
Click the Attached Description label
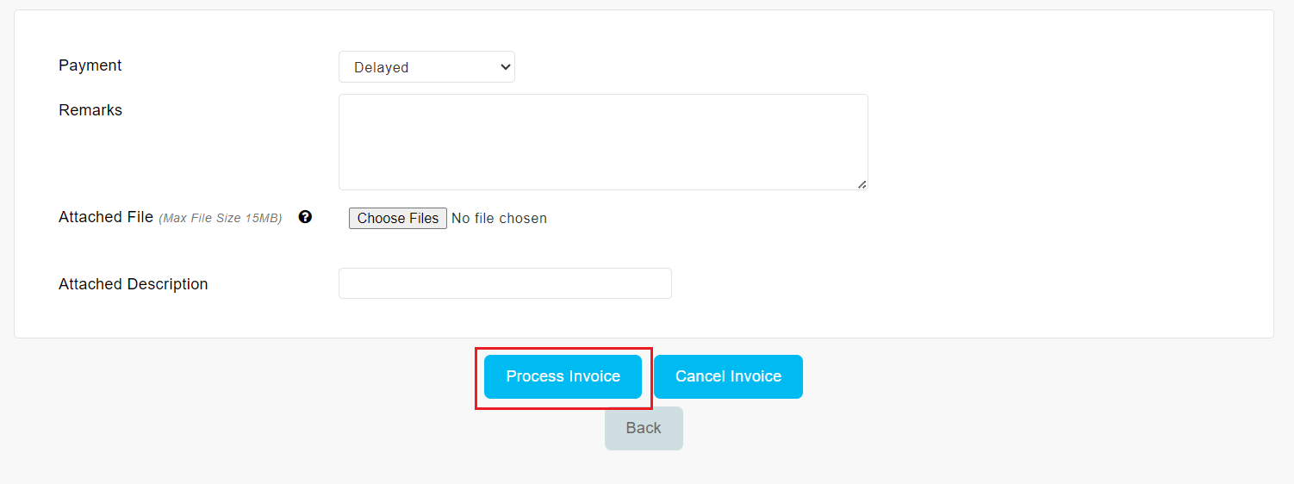click(x=134, y=284)
